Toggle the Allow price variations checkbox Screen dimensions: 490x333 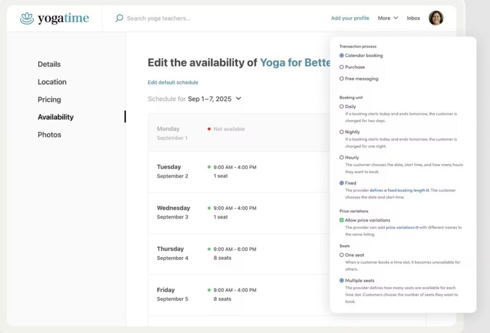pyautogui.click(x=342, y=220)
